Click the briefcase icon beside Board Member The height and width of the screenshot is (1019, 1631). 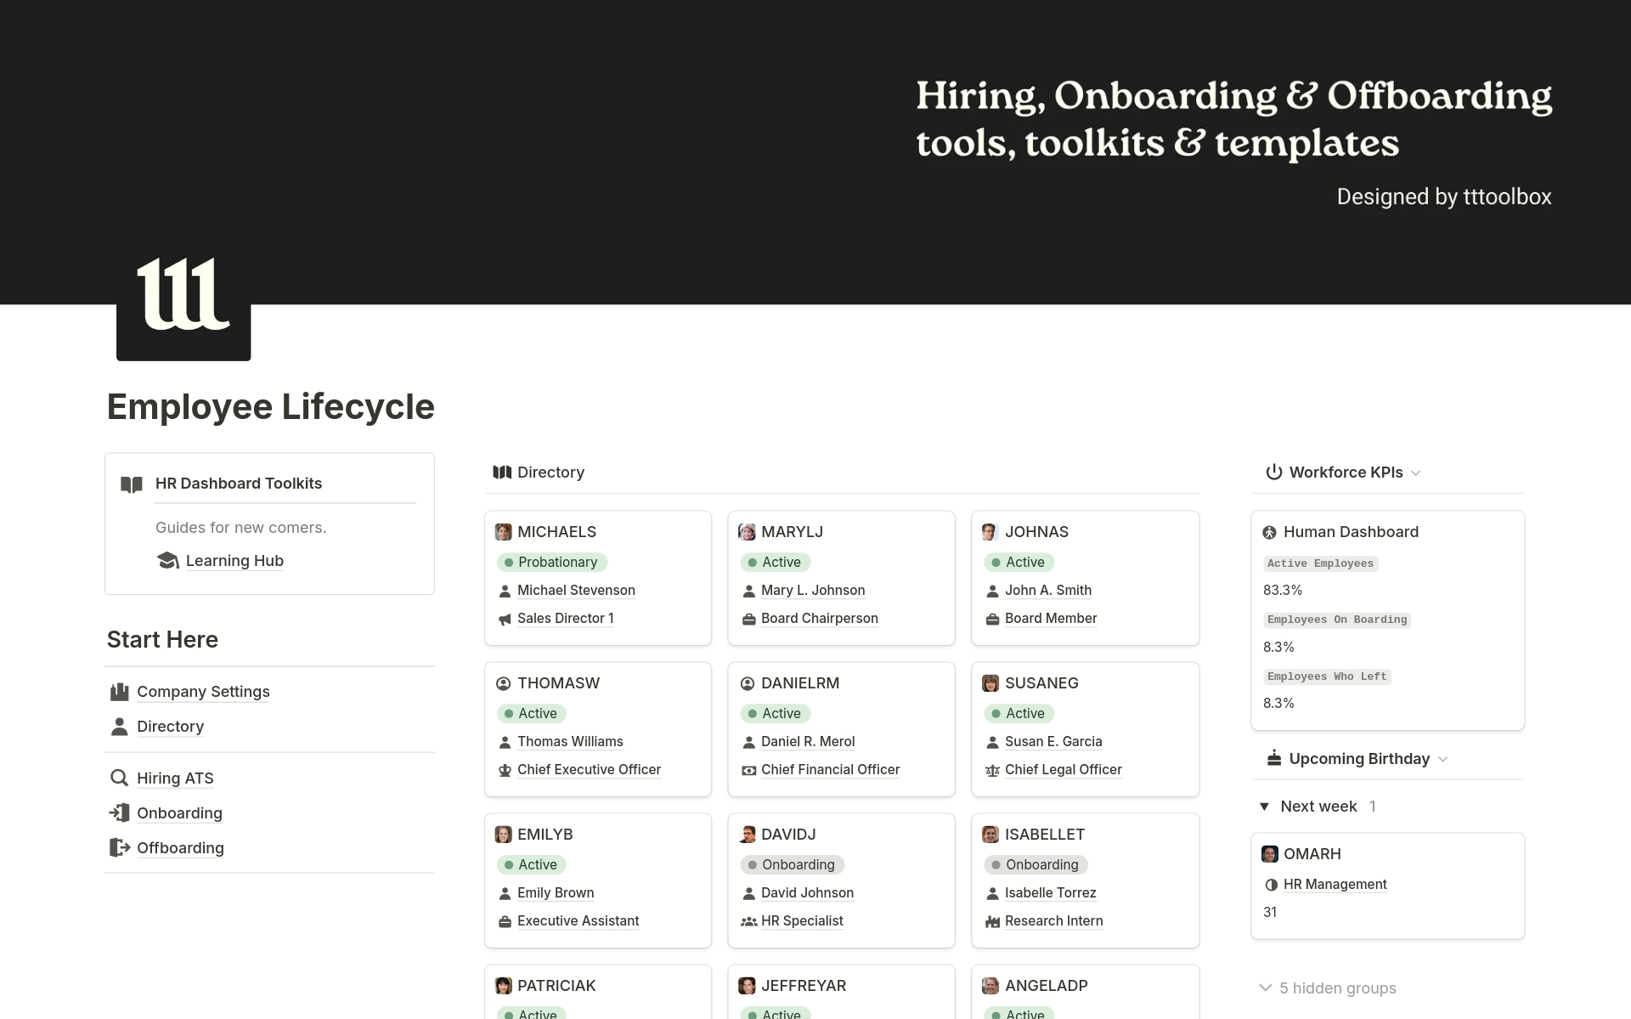[992, 620]
